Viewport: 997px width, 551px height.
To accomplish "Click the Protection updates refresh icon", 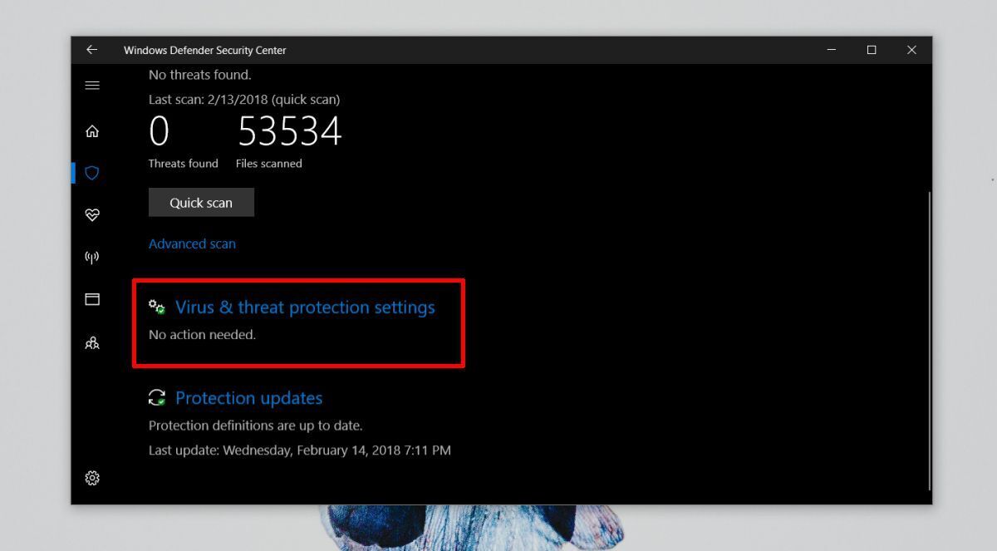I will [157, 397].
